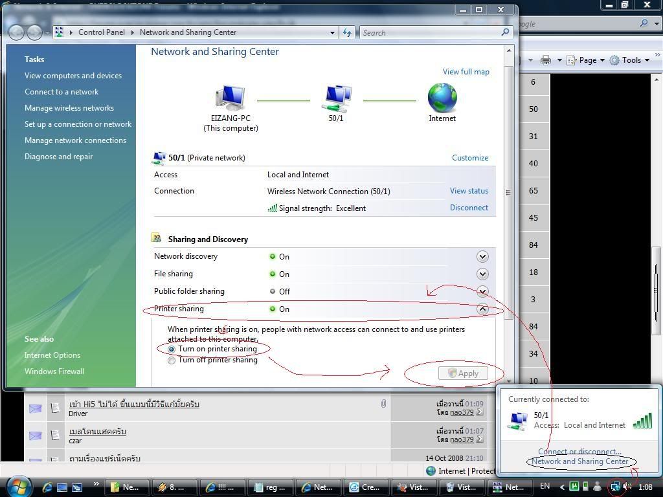Expand the Network discovery section chevron
663x497 pixels.
(482, 256)
